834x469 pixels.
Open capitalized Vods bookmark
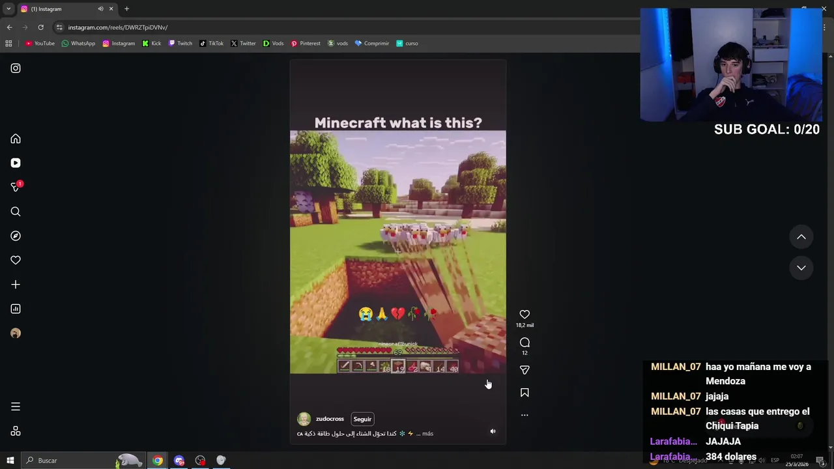pos(273,44)
